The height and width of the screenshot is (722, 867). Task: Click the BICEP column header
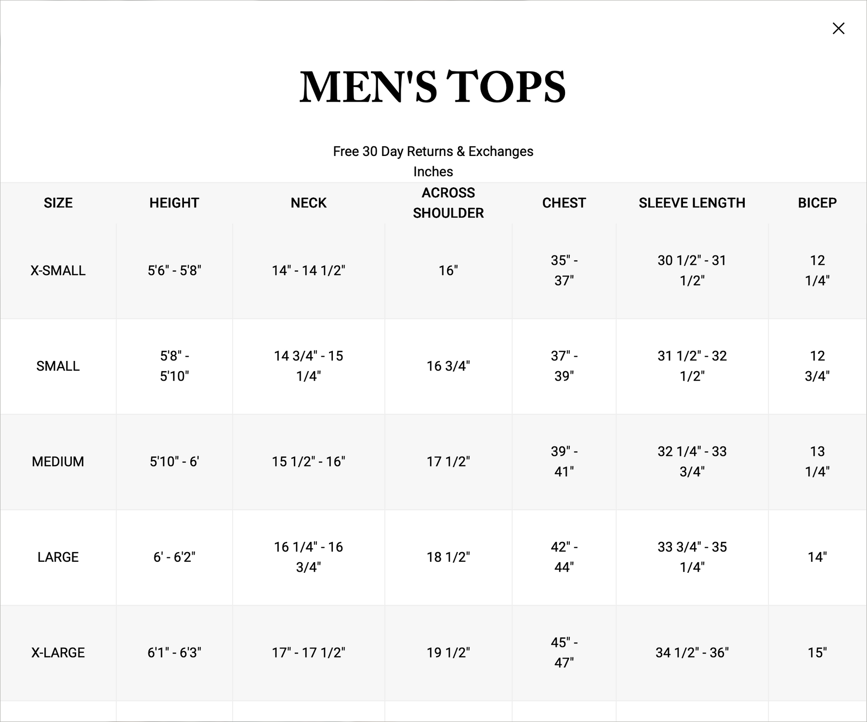(817, 203)
